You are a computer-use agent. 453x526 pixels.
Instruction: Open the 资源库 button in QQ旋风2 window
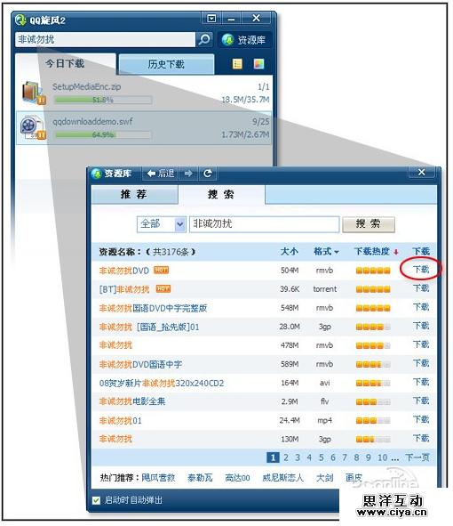pyautogui.click(x=244, y=40)
